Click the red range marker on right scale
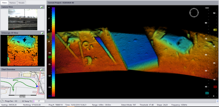This screenshot has height=107, width=219. click(215, 87)
